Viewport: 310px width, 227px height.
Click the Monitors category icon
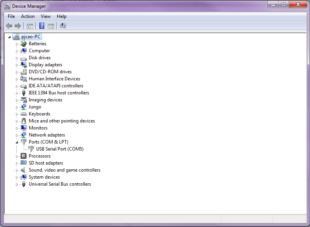[23, 128]
